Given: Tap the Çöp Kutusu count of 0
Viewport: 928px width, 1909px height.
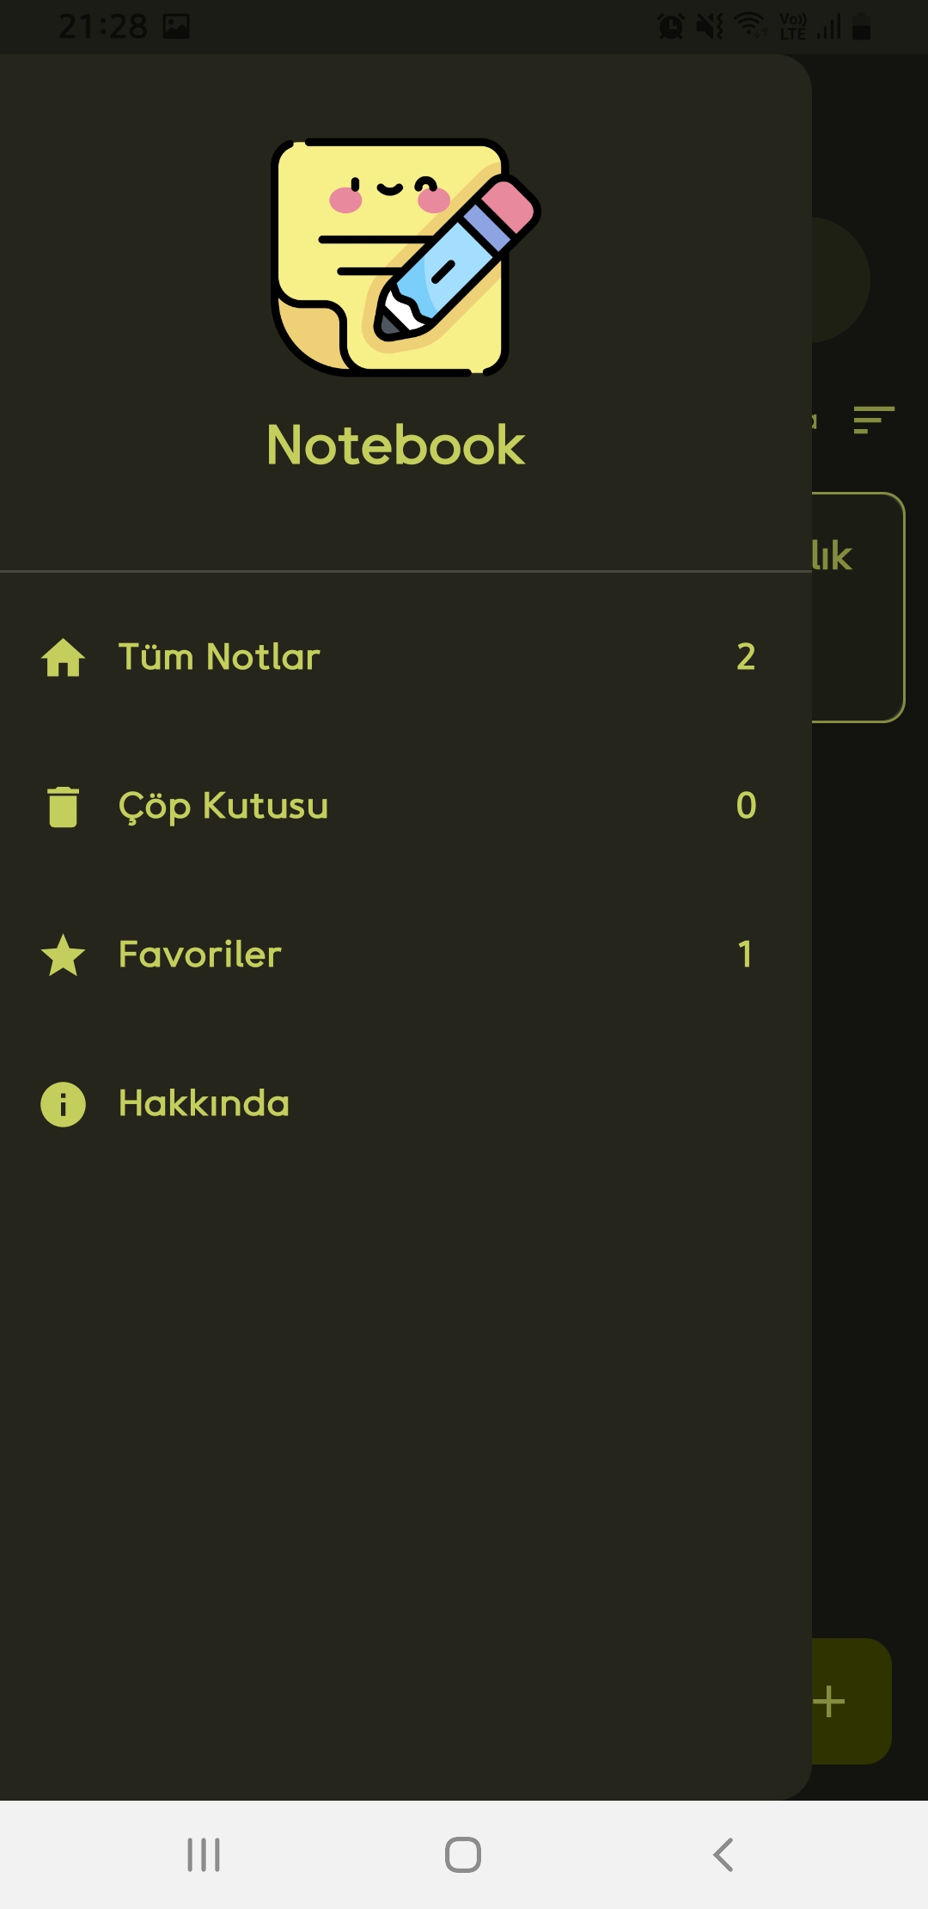Looking at the screenshot, I should pos(746,807).
